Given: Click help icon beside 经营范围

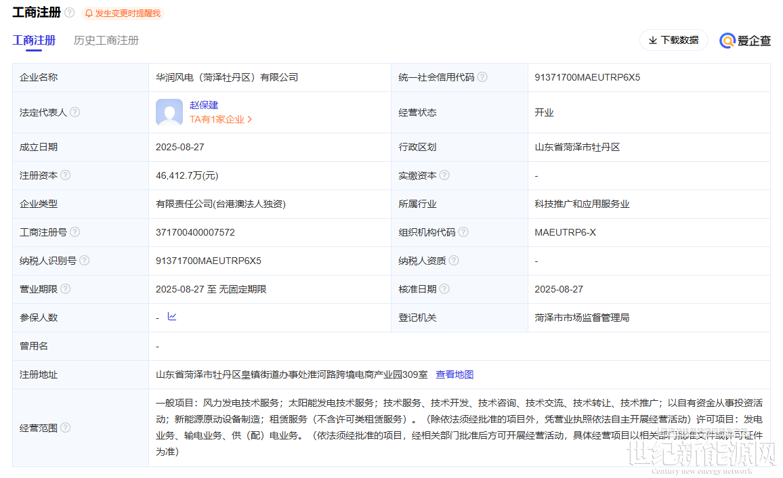Looking at the screenshot, I should (66, 428).
